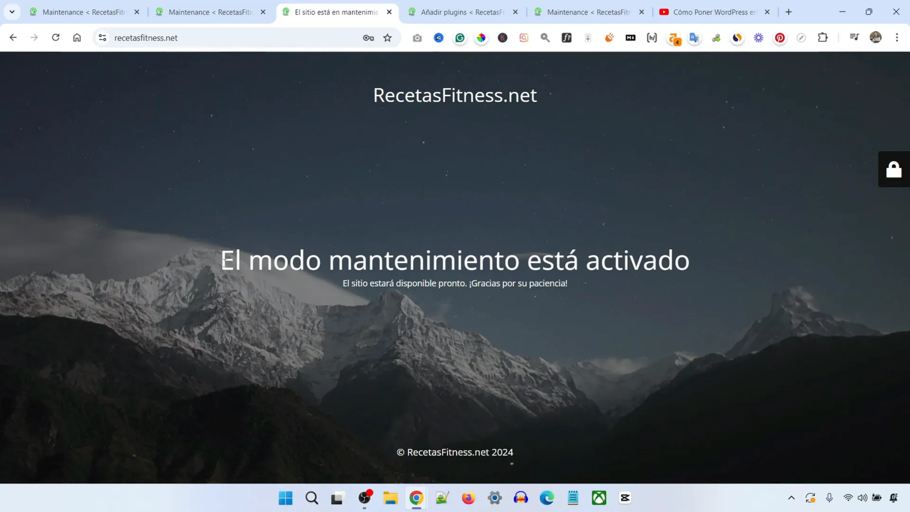The height and width of the screenshot is (512, 910).
Task: Open Audacity from the taskbar
Action: coord(521,498)
